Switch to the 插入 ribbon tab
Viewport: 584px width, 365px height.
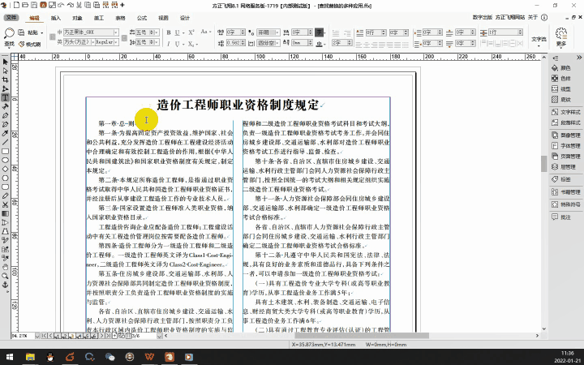point(55,18)
